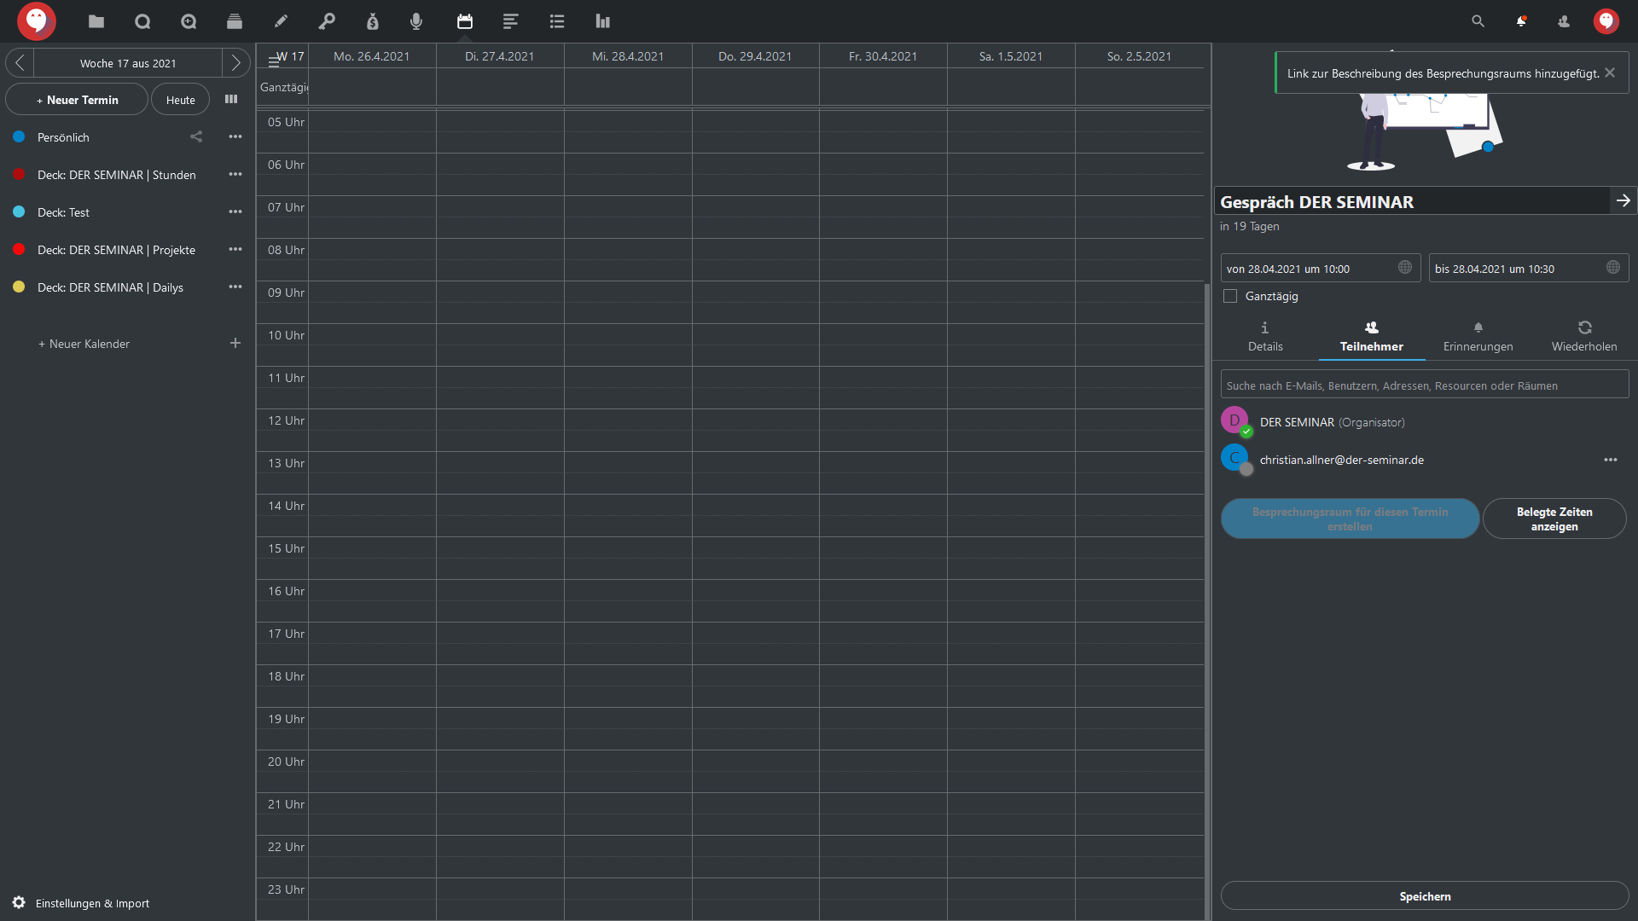
Task: Switch to the Erinnerungen tab
Action: coord(1478,336)
